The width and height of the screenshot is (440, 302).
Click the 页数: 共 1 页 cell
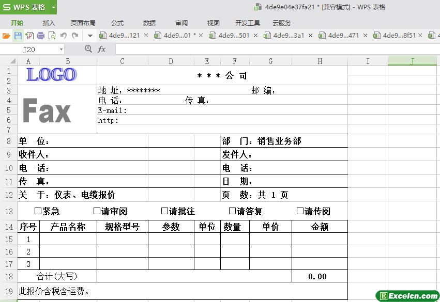[x=284, y=195]
